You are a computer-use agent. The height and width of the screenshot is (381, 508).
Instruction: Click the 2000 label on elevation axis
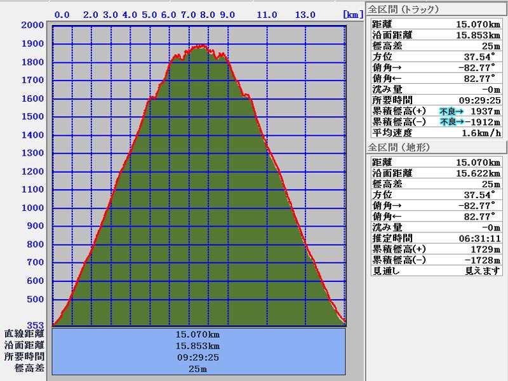tap(33, 25)
